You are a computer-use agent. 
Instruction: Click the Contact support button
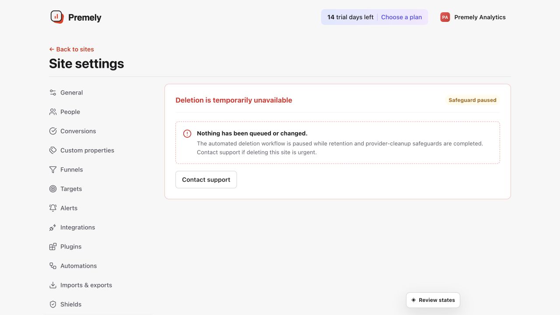point(206,180)
